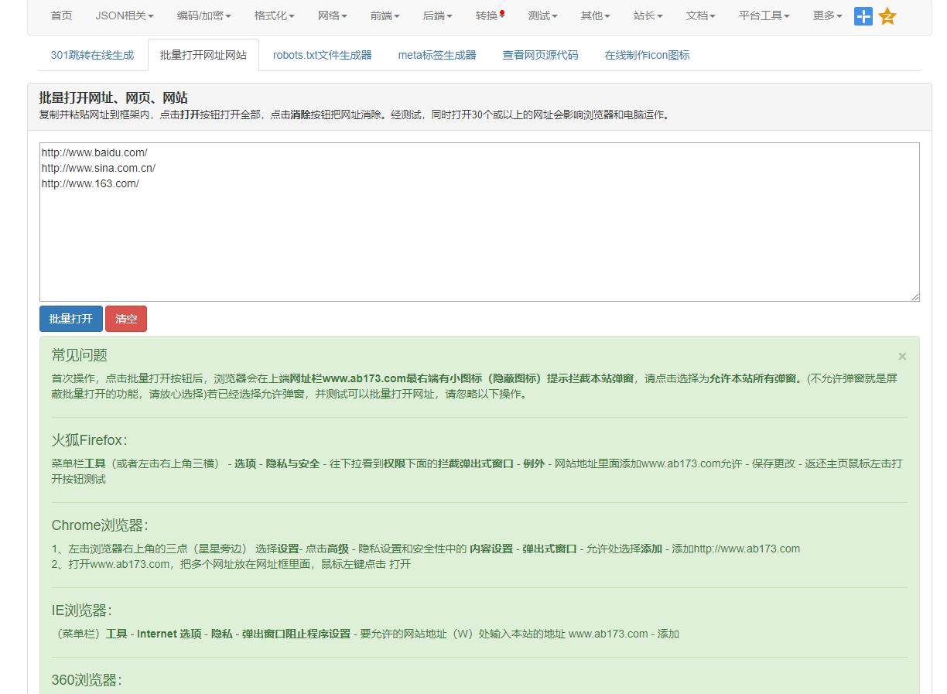Open the 更多 dropdown menu

pos(827,15)
